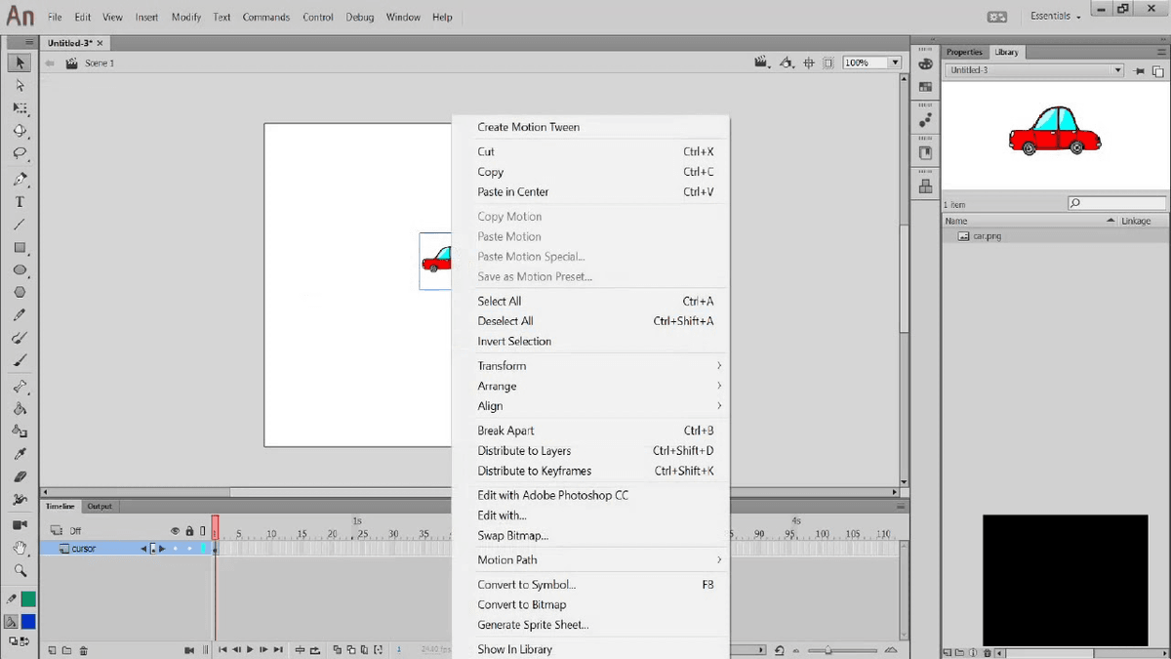The image size is (1171, 659).
Task: Open the Swatches panel icon
Action: [x=925, y=87]
